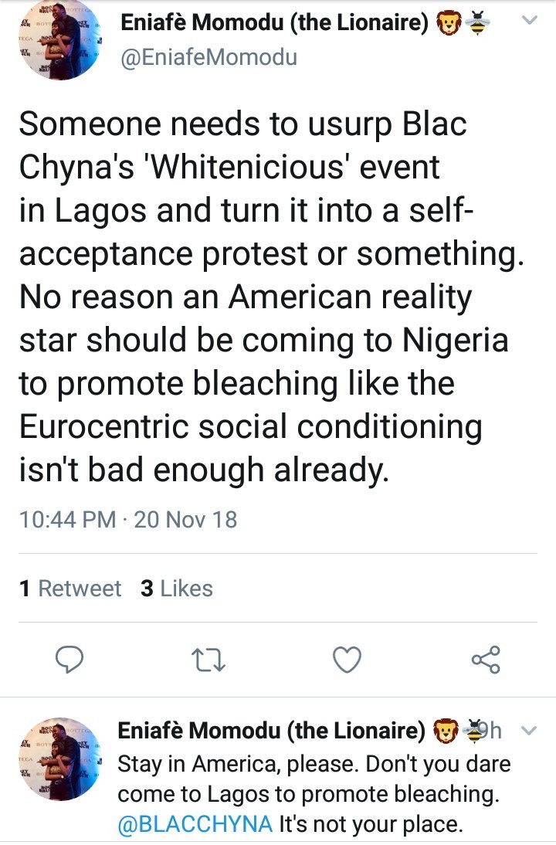Image resolution: width=556 pixels, height=845 pixels.
Task: Like the main tweet with the heart icon
Action: click(x=347, y=660)
